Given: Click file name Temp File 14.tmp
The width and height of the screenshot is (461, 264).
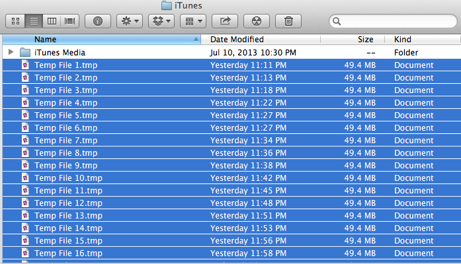Looking at the screenshot, I should click(69, 228).
